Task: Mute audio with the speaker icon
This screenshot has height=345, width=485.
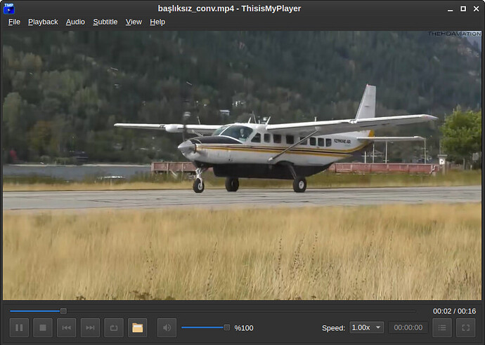Action: pyautogui.click(x=167, y=327)
